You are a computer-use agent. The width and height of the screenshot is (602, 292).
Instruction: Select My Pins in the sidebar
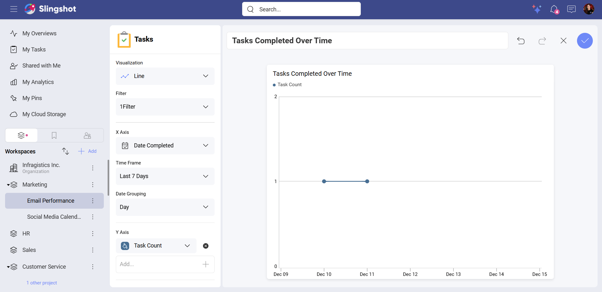click(x=32, y=98)
